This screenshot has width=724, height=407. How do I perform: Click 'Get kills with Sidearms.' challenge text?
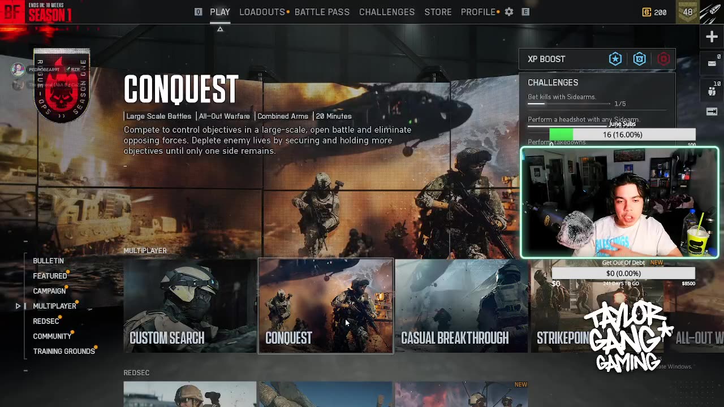[x=562, y=97]
